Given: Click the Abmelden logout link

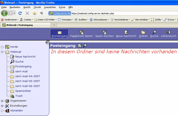Looking at the screenshot, I should click(17, 110).
